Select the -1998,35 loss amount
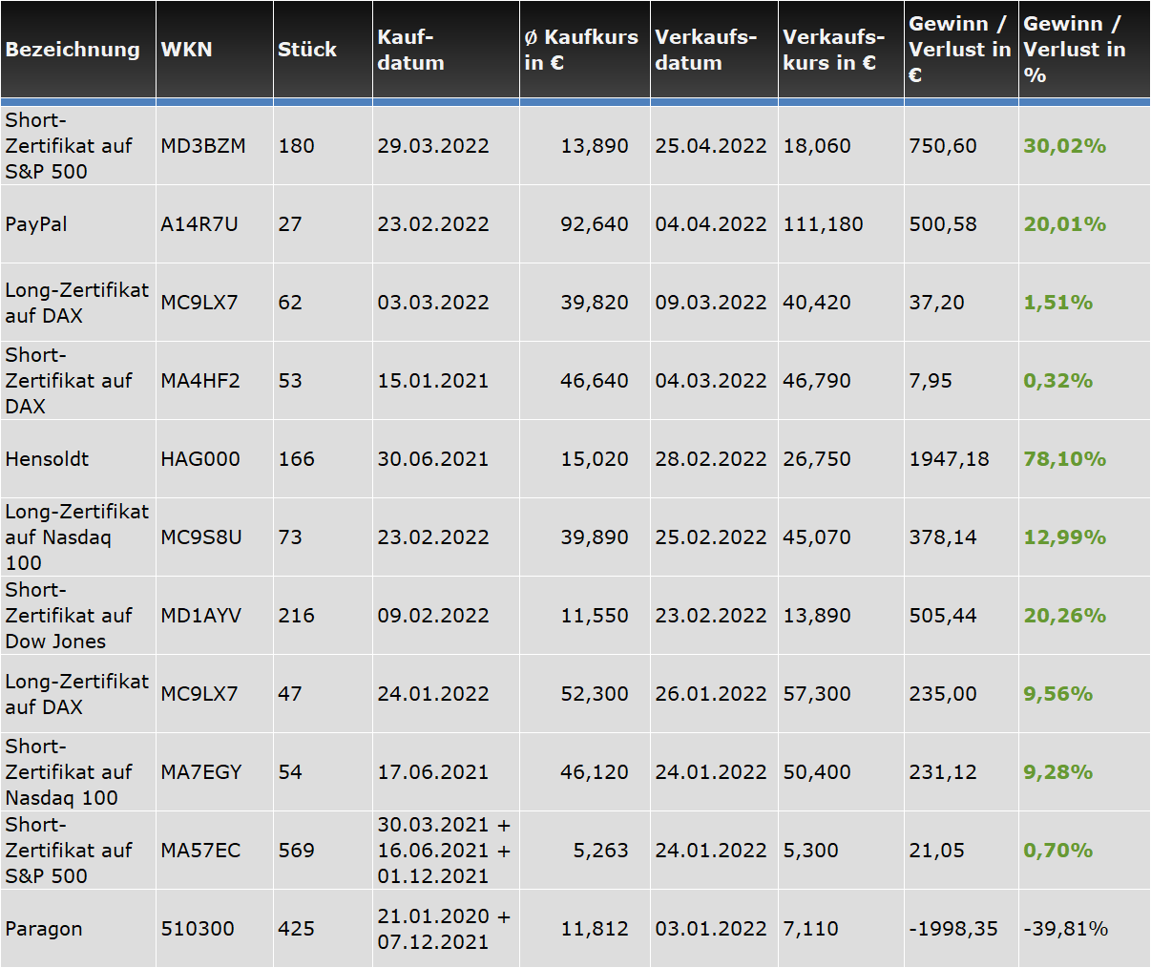 952,929
